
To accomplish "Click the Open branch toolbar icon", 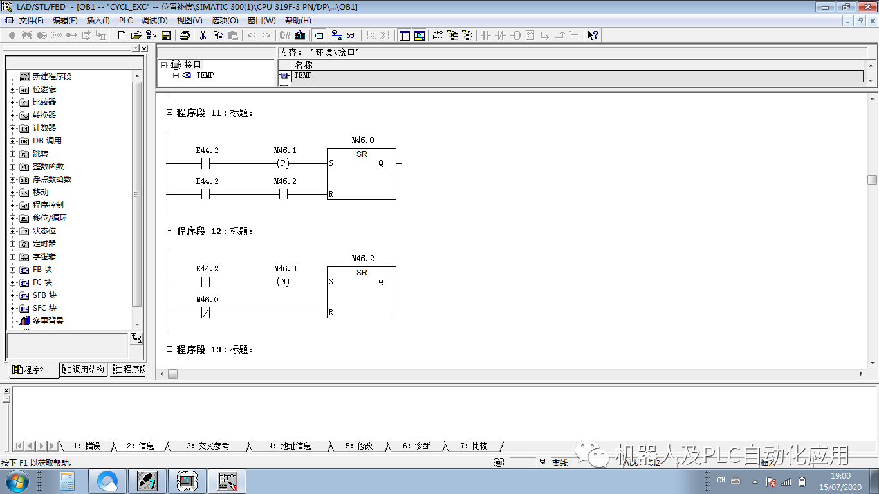I will pos(545,35).
